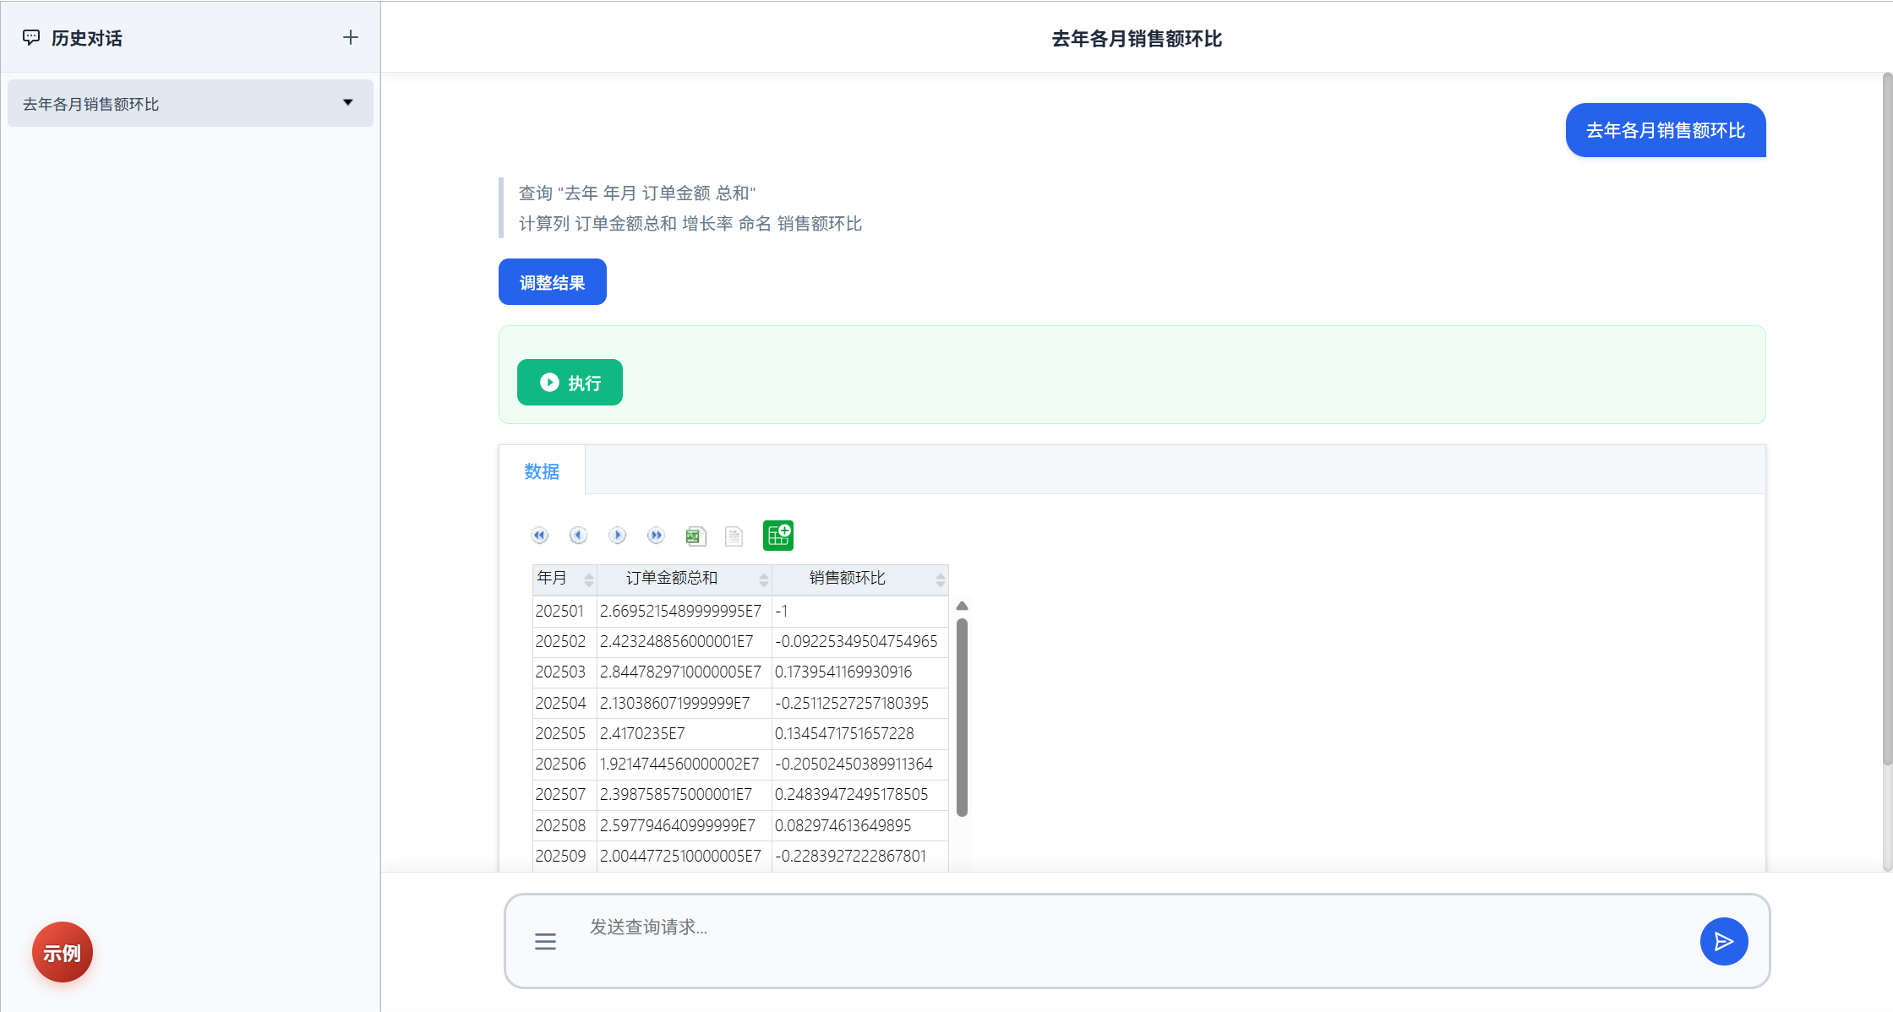Sort table by 年月 column
Image resolution: width=1893 pixels, height=1012 pixels.
click(589, 579)
